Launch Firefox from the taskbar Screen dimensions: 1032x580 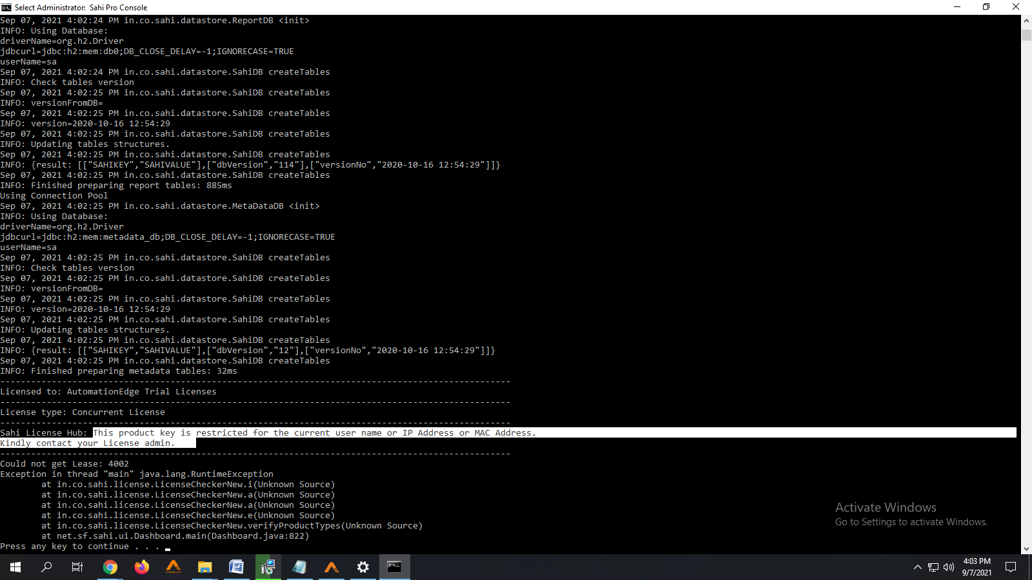142,567
